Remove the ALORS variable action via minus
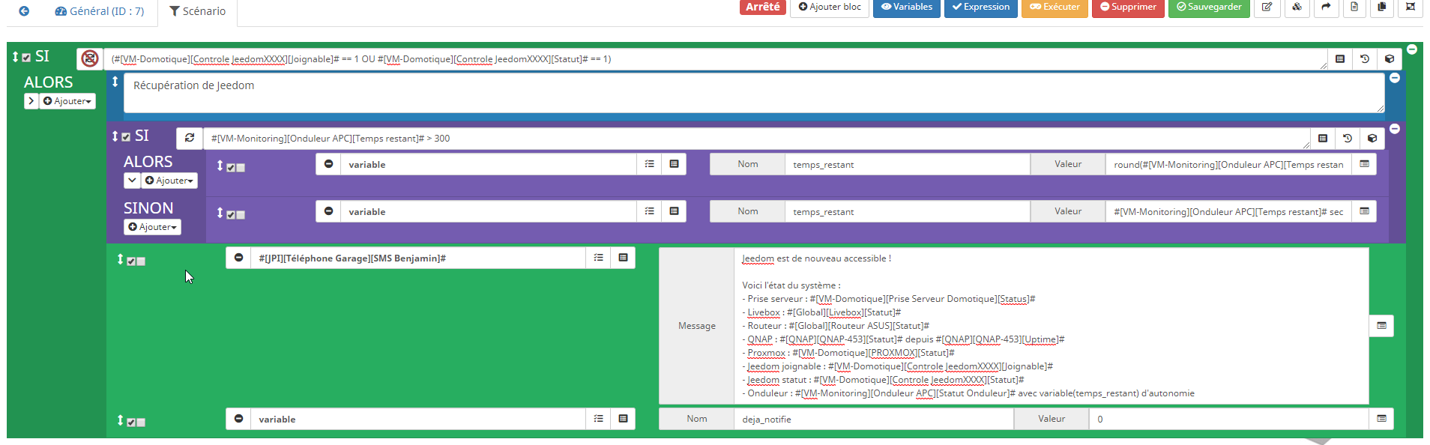Screen dimensions: 1430x445 pos(328,164)
